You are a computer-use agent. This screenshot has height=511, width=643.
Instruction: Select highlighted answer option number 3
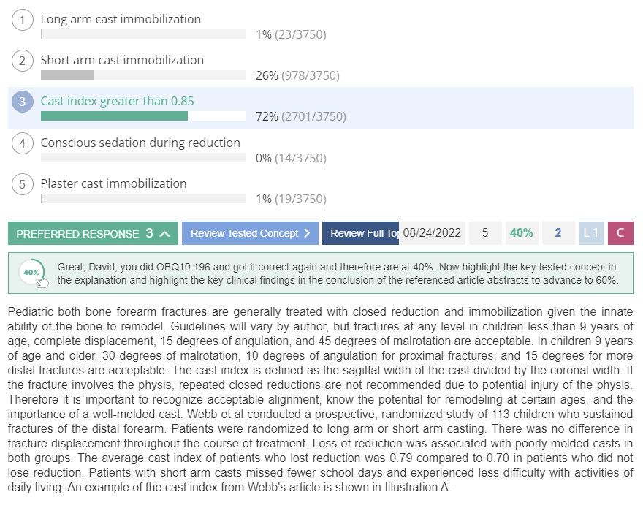coord(22,102)
